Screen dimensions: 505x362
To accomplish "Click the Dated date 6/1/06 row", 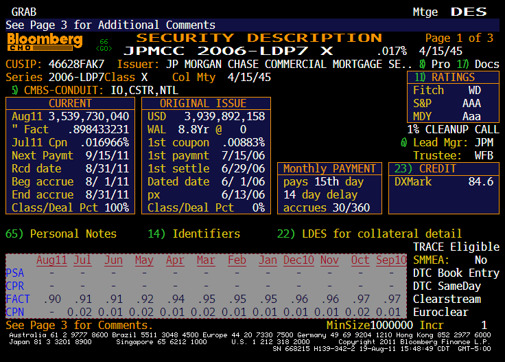I will pyautogui.click(x=206, y=181).
